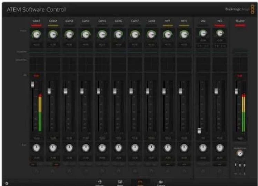Open the Master equalizer strip
Screen dimensions: 258x186
coord(240,52)
